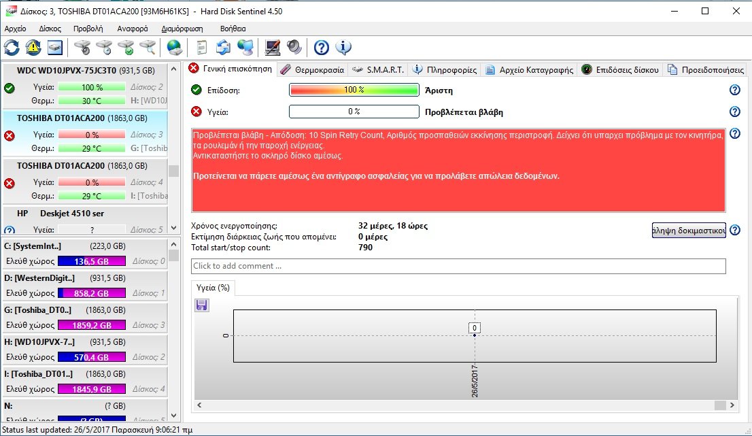This screenshot has height=436, width=752.
Task: Open the Αρχείο Καταγραφής tab
Action: 530,69
